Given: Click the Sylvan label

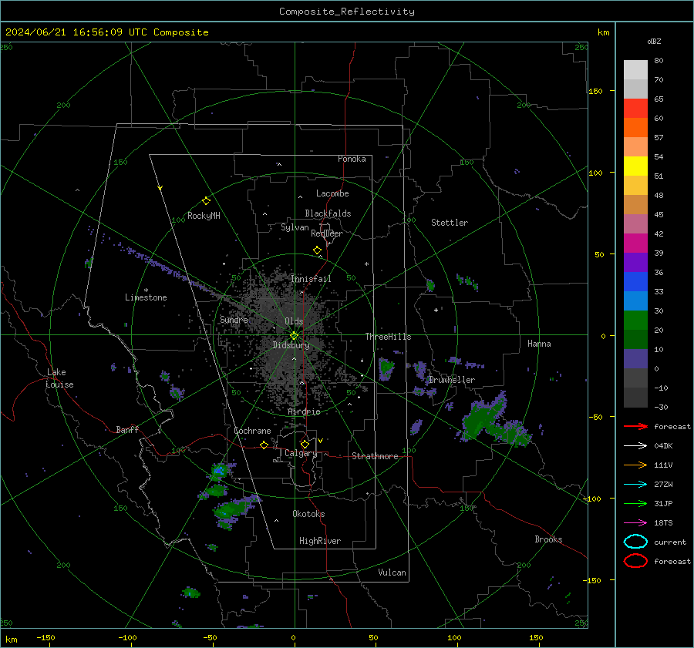Looking at the screenshot, I should coord(295,227).
